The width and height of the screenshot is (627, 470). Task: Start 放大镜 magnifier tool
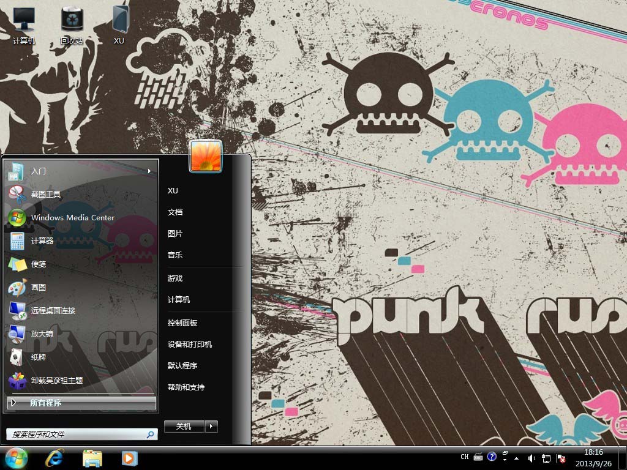(x=42, y=334)
